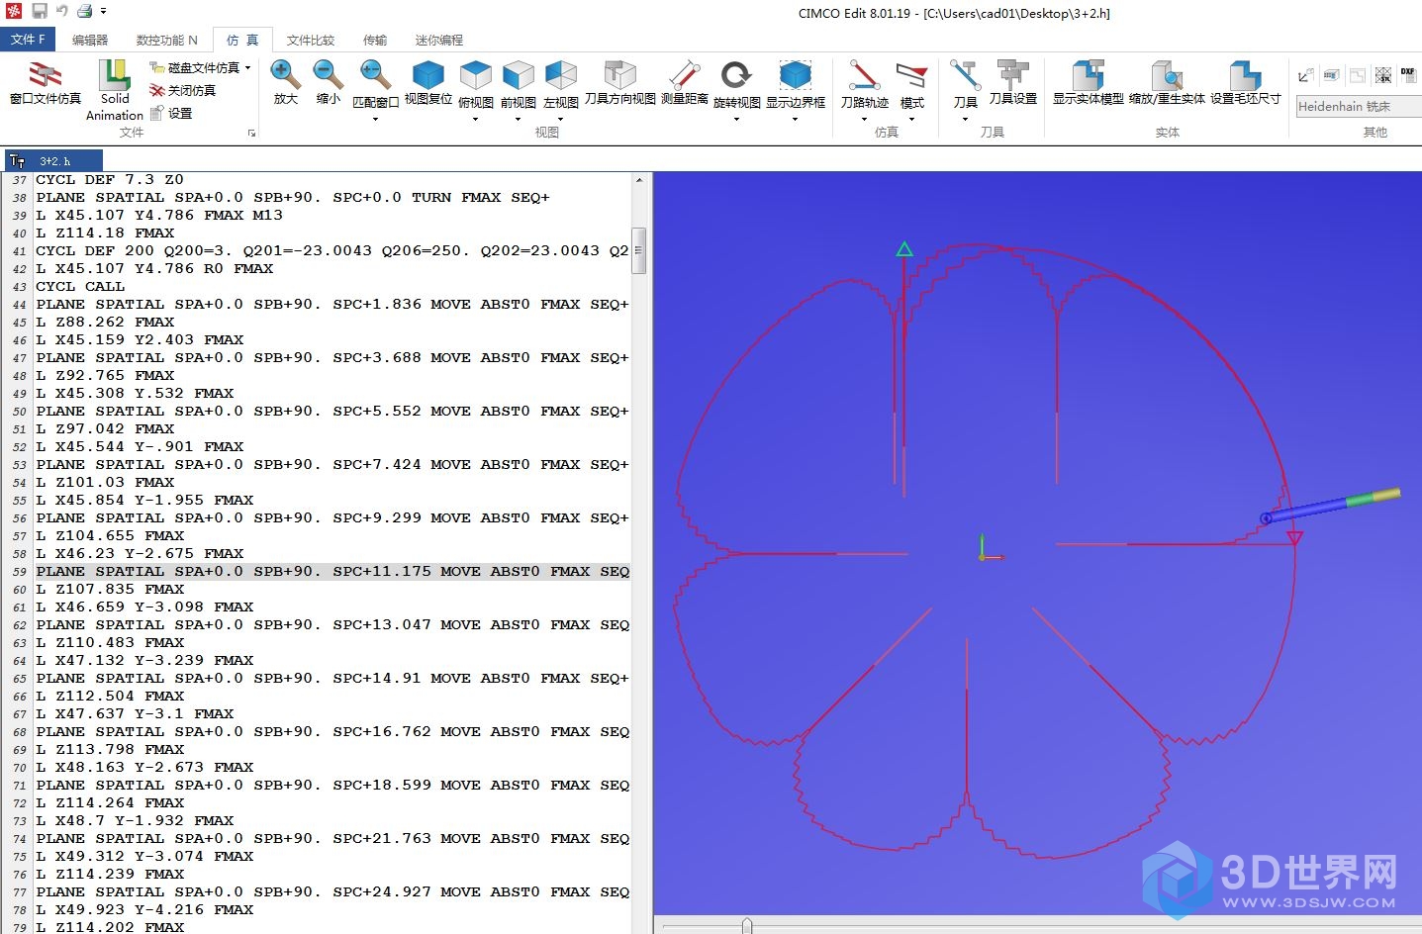Expand the 旋转视图 dropdown arrow
The height and width of the screenshot is (934, 1422).
736,120
